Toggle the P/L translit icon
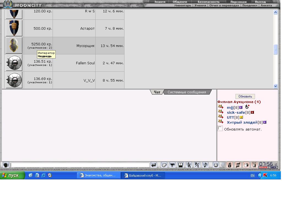This screenshot has height=211, width=282. coord(197,165)
